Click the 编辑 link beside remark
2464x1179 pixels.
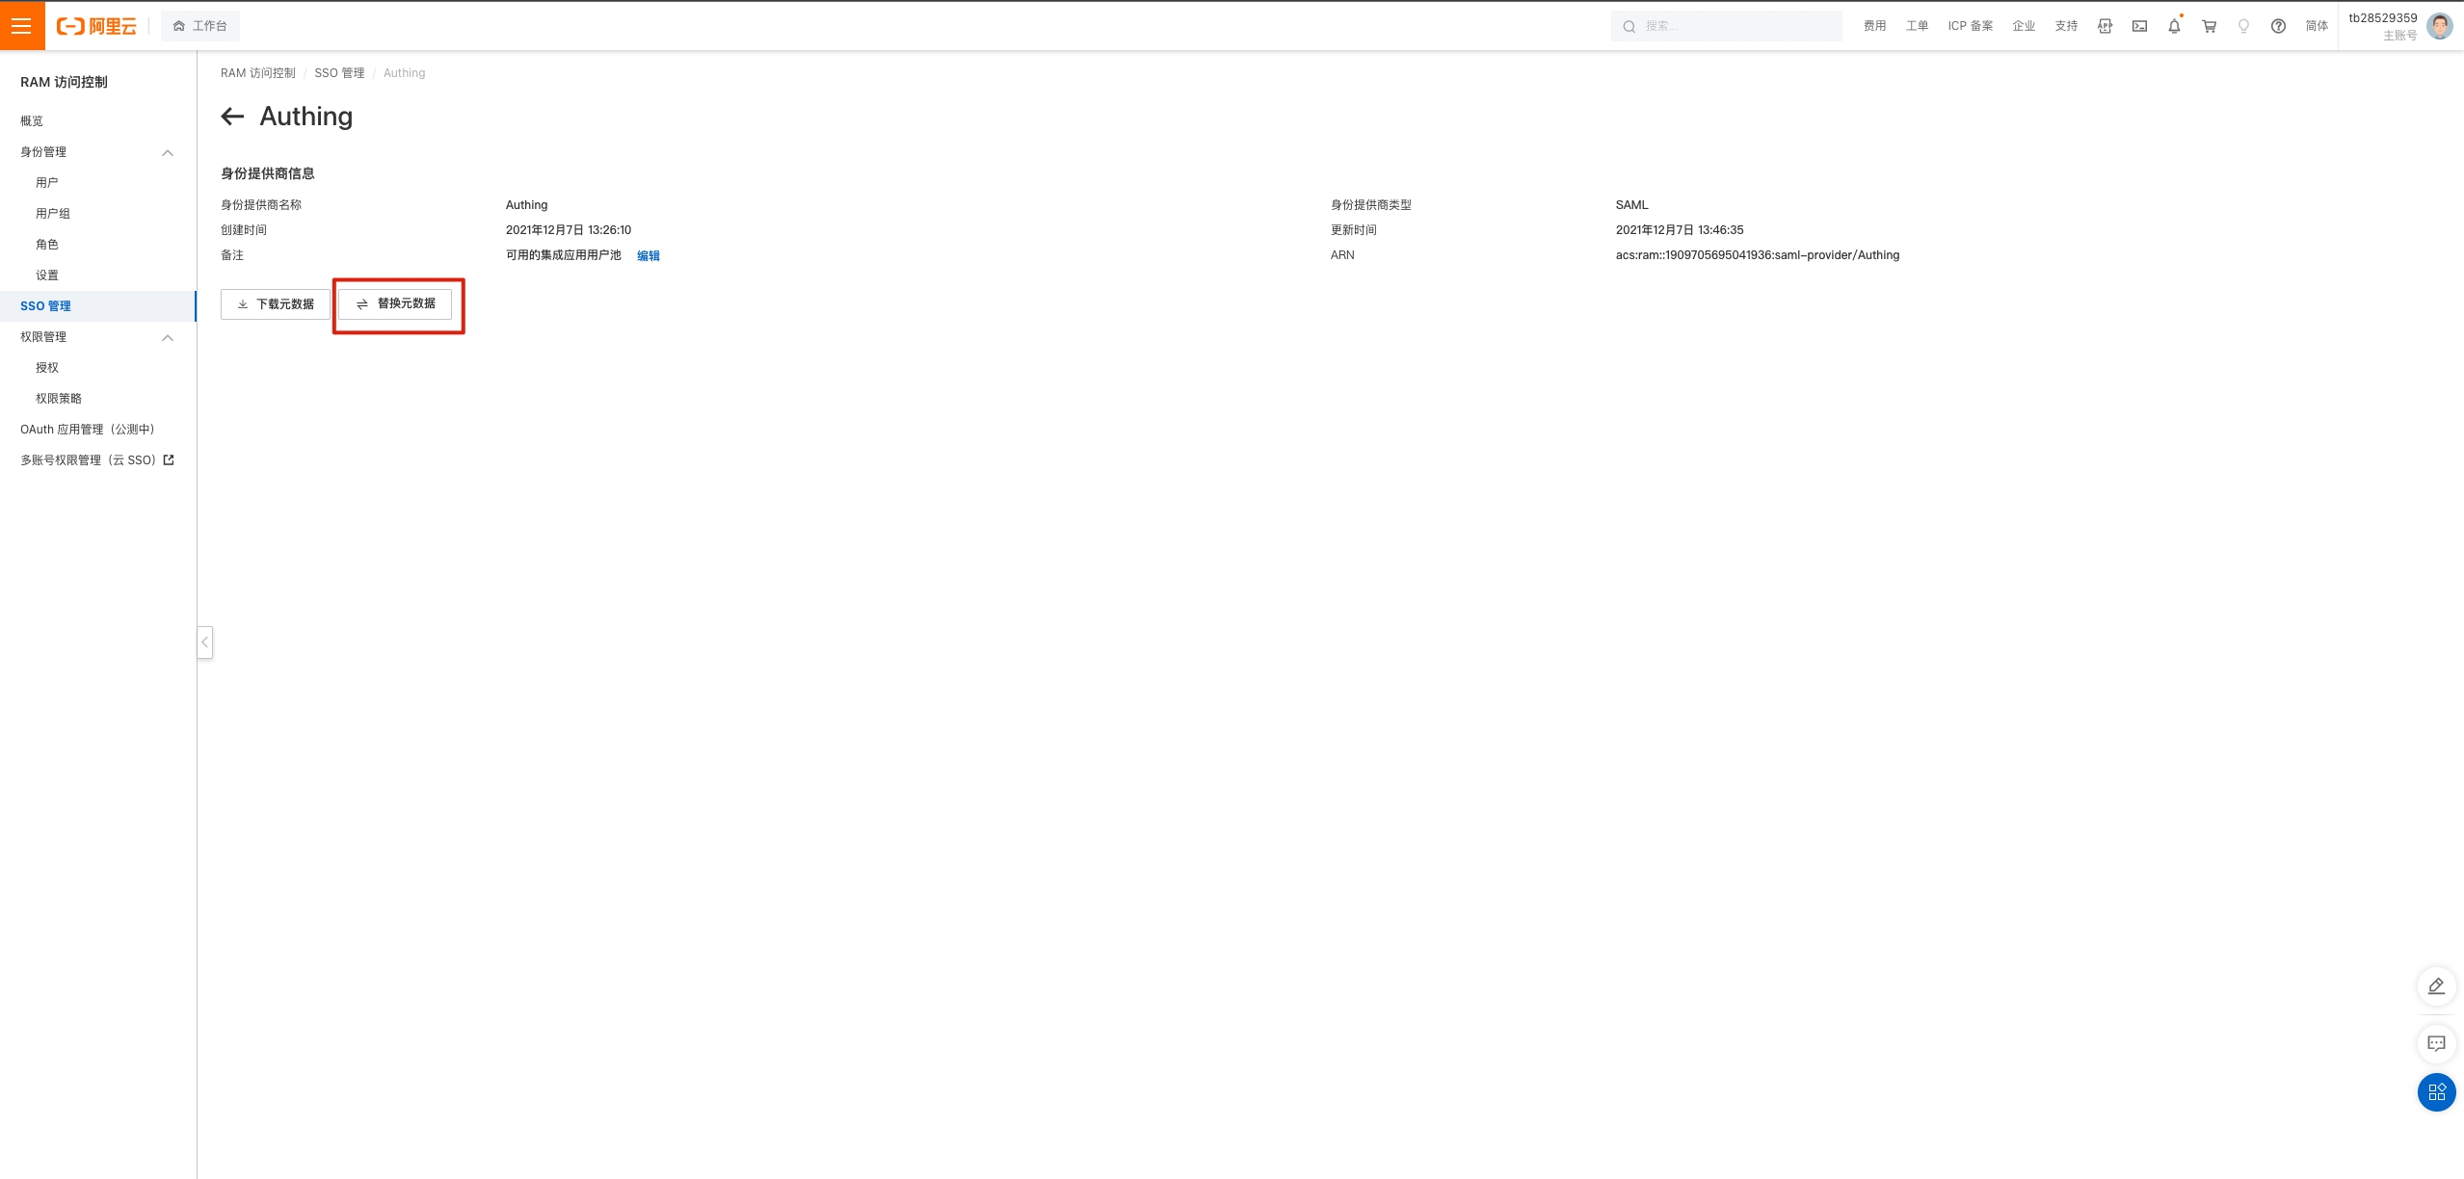point(649,256)
